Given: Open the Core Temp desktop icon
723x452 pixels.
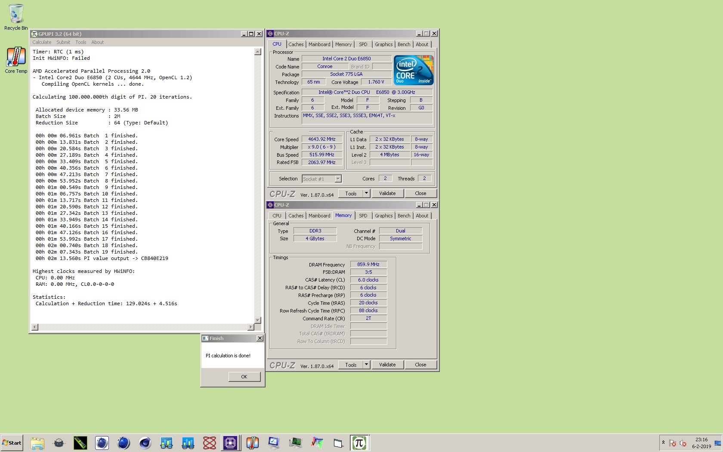Looking at the screenshot, I should [16, 60].
